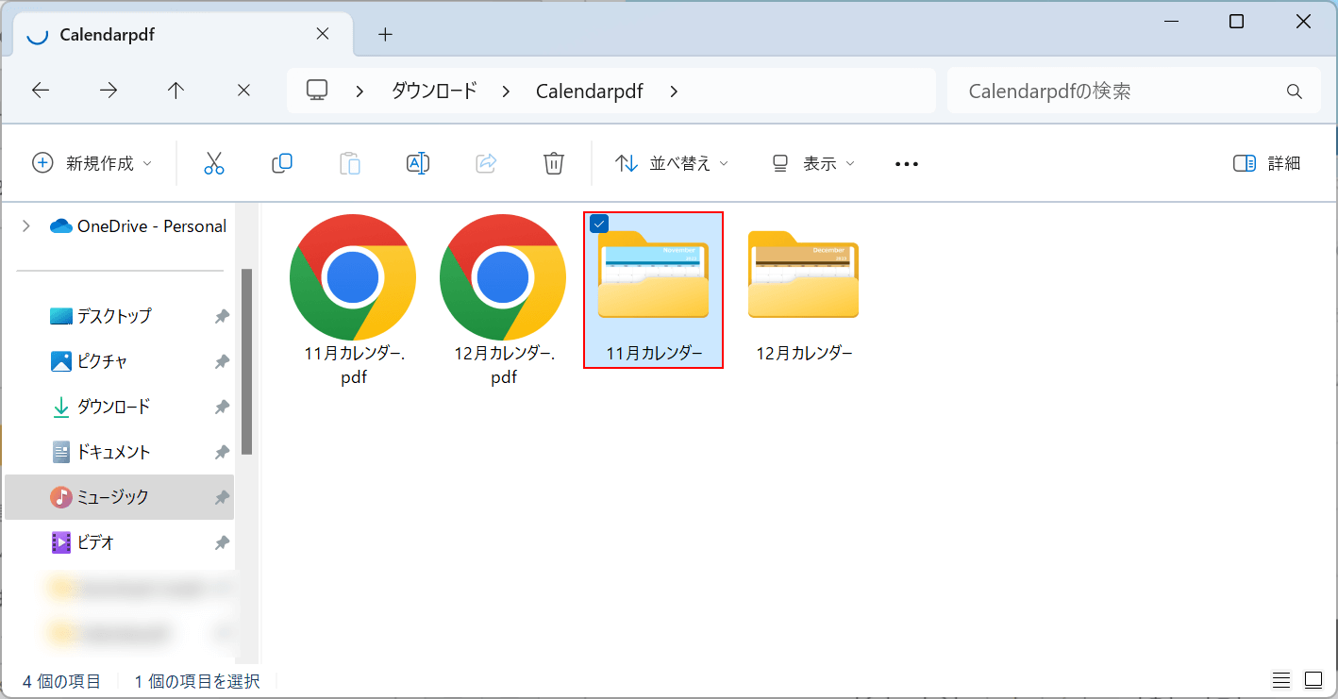Viewport: 1338px width, 699px height.
Task: Toggle the 詳細 details pane
Action: (1267, 163)
